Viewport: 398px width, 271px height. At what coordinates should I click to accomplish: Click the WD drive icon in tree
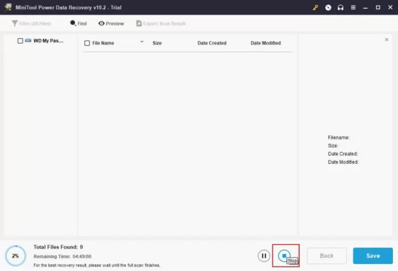tap(28, 40)
